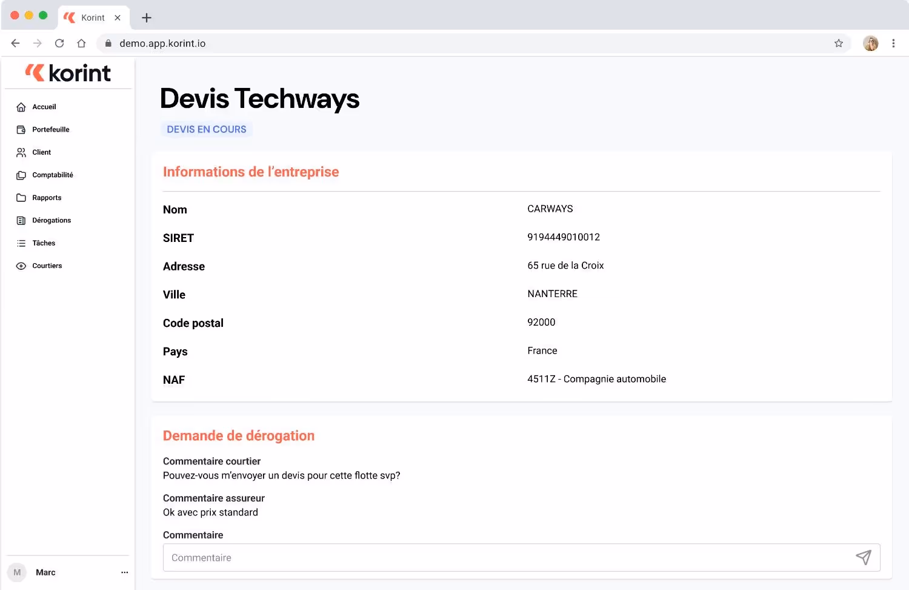
Task: Click SIRET value 9194449010012
Action: click(x=564, y=237)
